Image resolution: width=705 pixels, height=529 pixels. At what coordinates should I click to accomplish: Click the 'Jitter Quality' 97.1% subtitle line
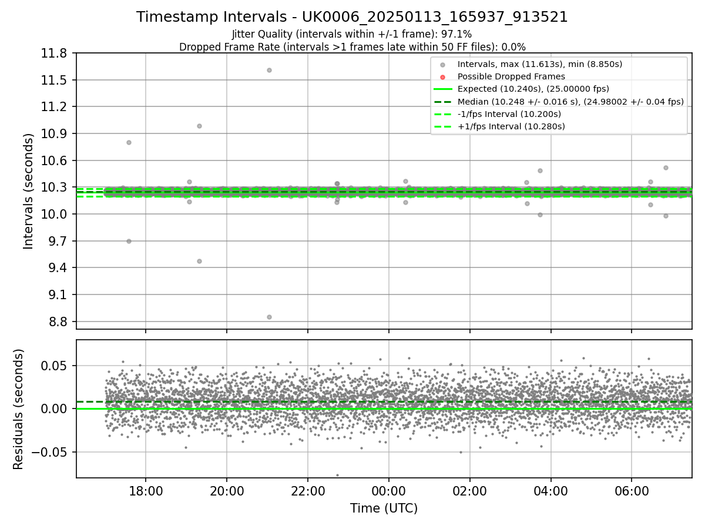coord(352,35)
